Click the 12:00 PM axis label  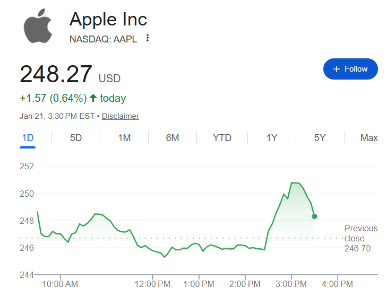[x=152, y=284]
